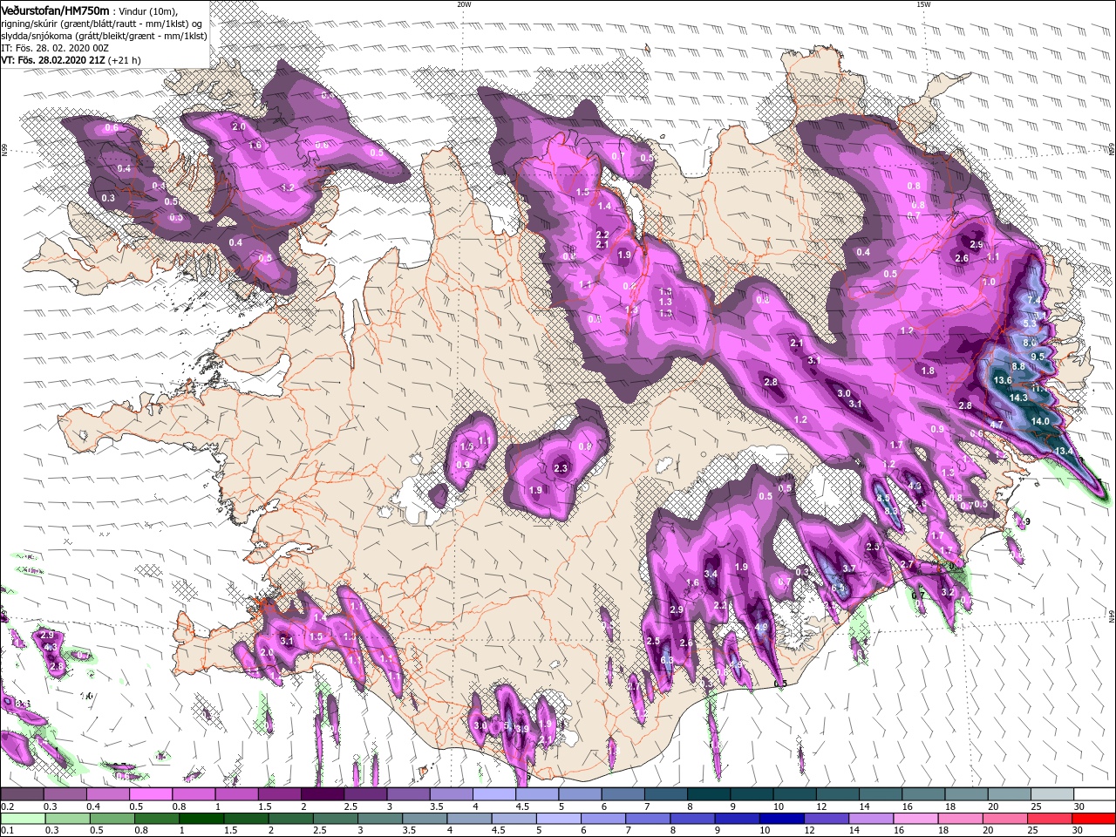Pick the red-pink 25 swatch in rain legend
Viewport: 1116px width, 837px height.
(x=1048, y=819)
